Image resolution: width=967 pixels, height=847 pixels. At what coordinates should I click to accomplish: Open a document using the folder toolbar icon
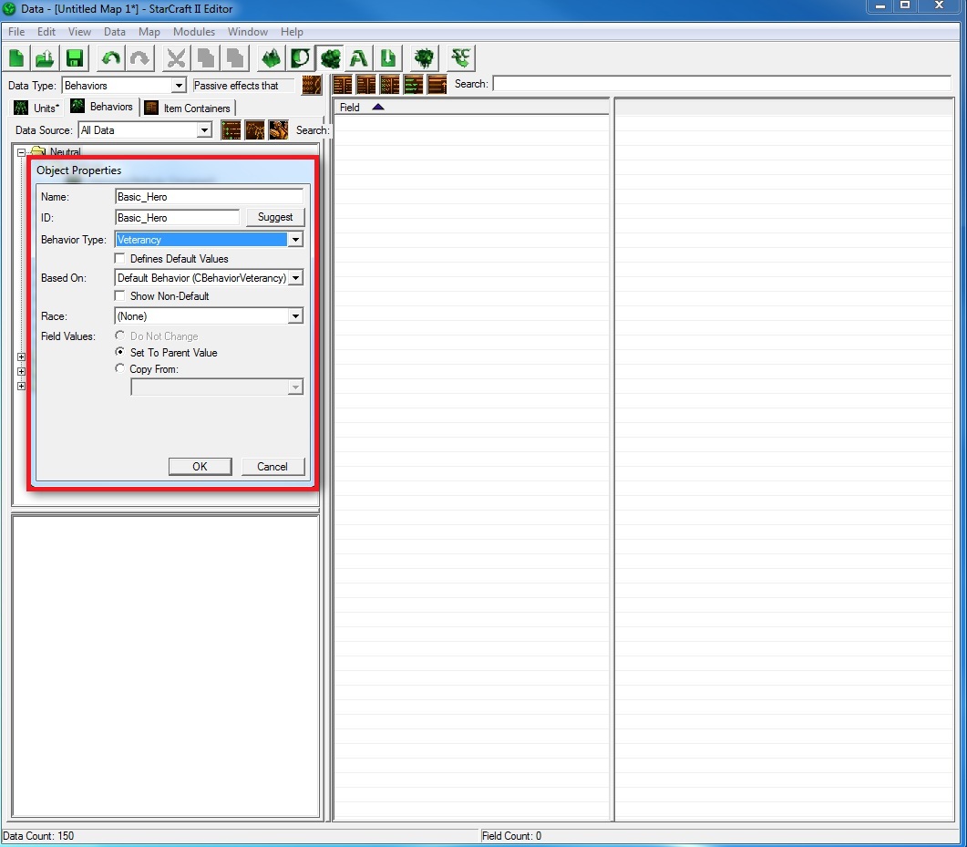(x=45, y=58)
